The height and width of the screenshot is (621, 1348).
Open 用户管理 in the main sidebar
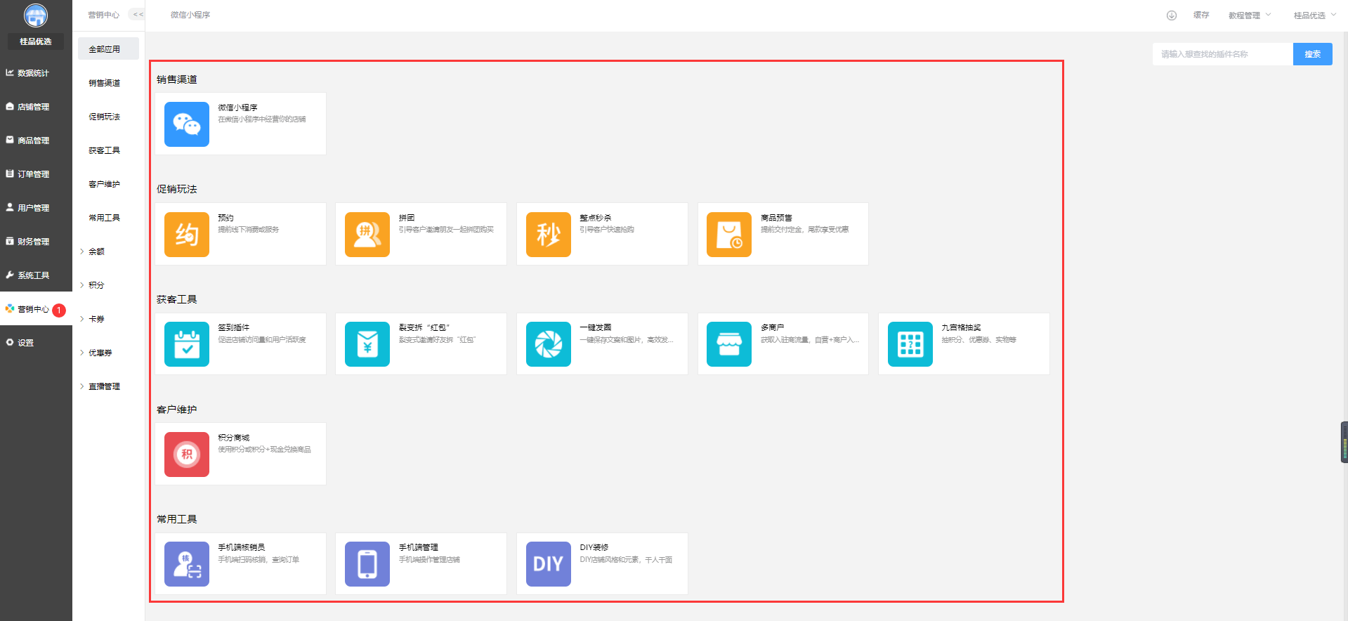(36, 208)
